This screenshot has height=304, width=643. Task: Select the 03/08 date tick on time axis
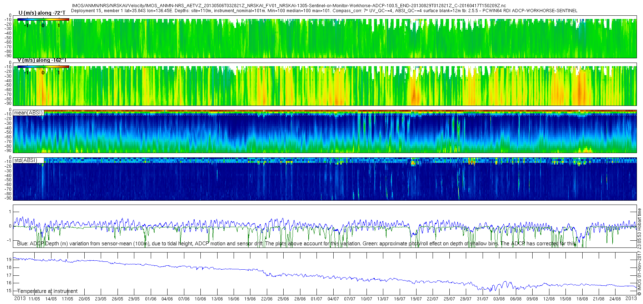[499, 299]
